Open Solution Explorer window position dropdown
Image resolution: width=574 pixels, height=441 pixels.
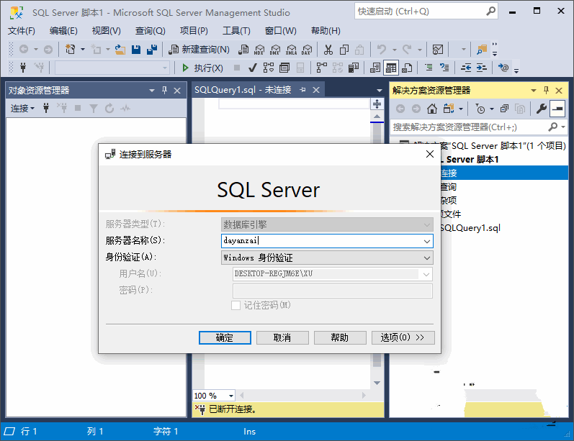pyautogui.click(x=534, y=91)
